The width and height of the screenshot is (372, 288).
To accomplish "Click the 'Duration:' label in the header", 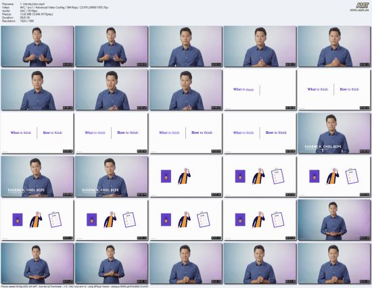I will [x=7, y=18].
